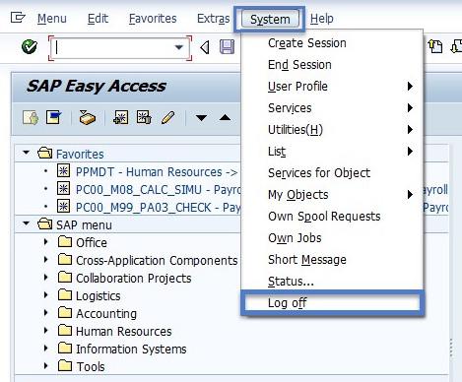This screenshot has width=462, height=382.
Task: Click the green checkmark Enter icon
Action: (x=30, y=47)
